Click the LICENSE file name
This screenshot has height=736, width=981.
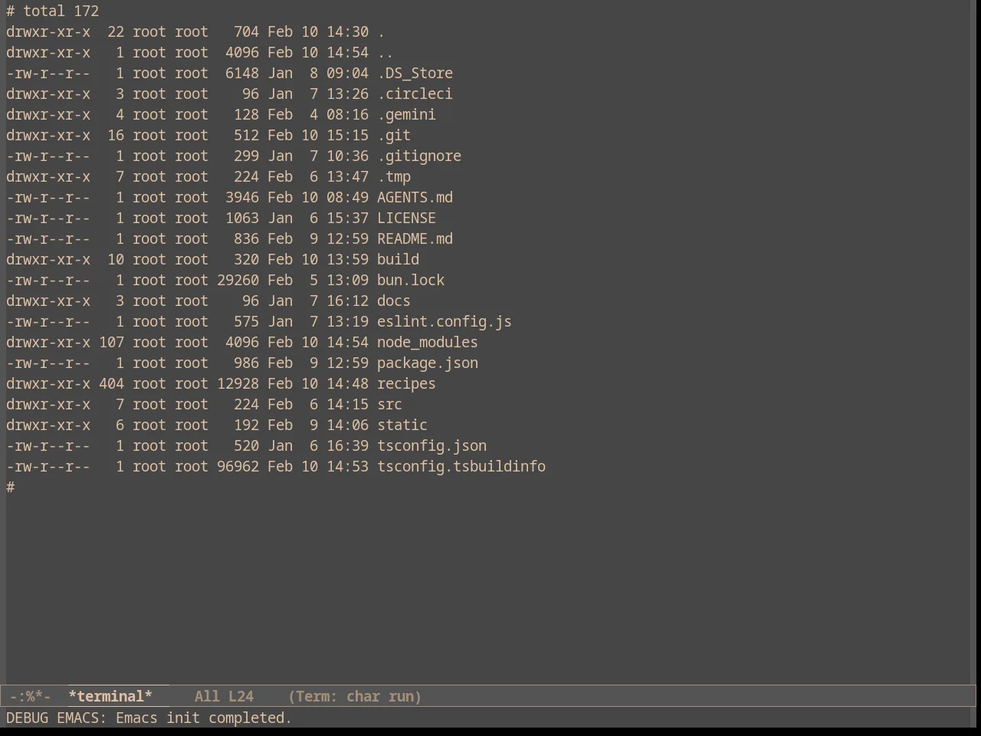406,218
